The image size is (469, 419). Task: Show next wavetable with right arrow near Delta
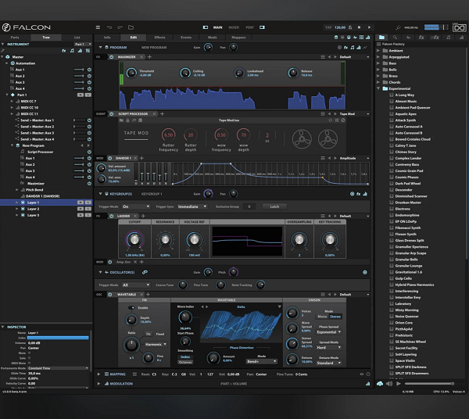pyautogui.click(x=206, y=307)
